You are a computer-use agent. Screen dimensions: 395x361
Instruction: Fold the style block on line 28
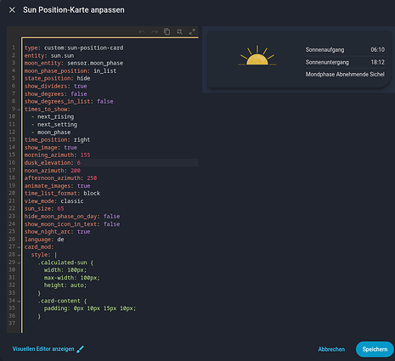19,255
